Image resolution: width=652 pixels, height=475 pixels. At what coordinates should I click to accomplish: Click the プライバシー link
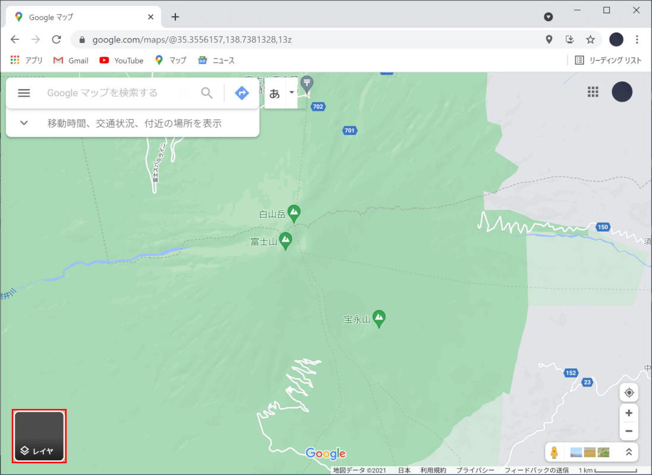pyautogui.click(x=475, y=470)
